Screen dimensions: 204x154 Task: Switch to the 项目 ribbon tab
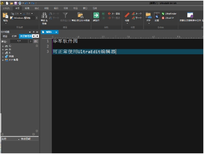tap(66, 8)
